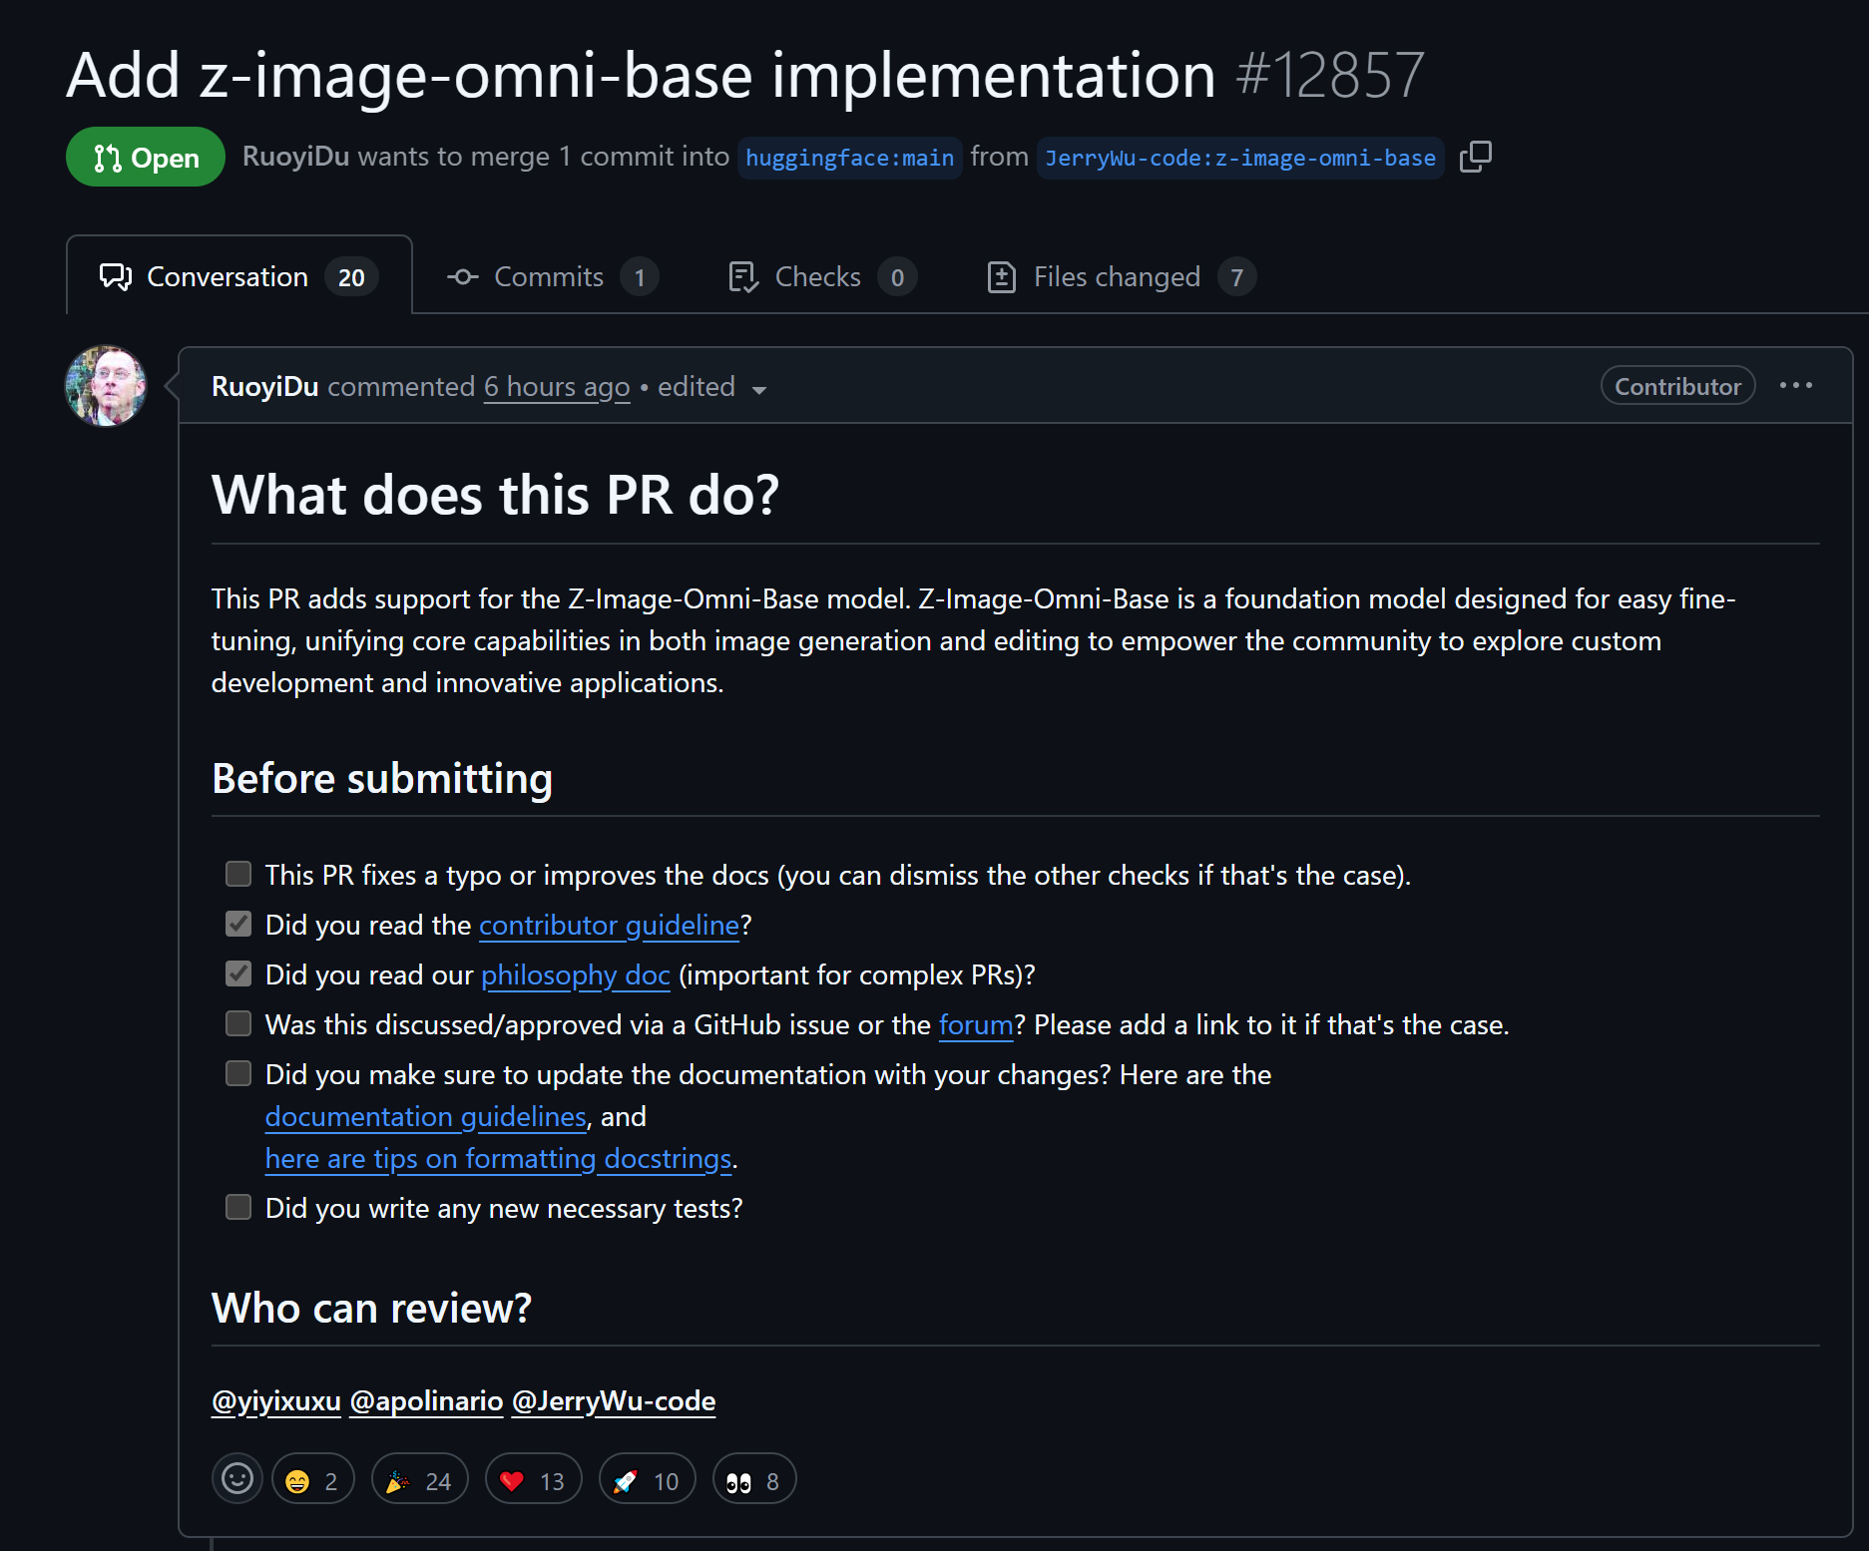Screen dimensions: 1869x1551
Task: Open the comment options three-dot menu
Action: point(1796,386)
